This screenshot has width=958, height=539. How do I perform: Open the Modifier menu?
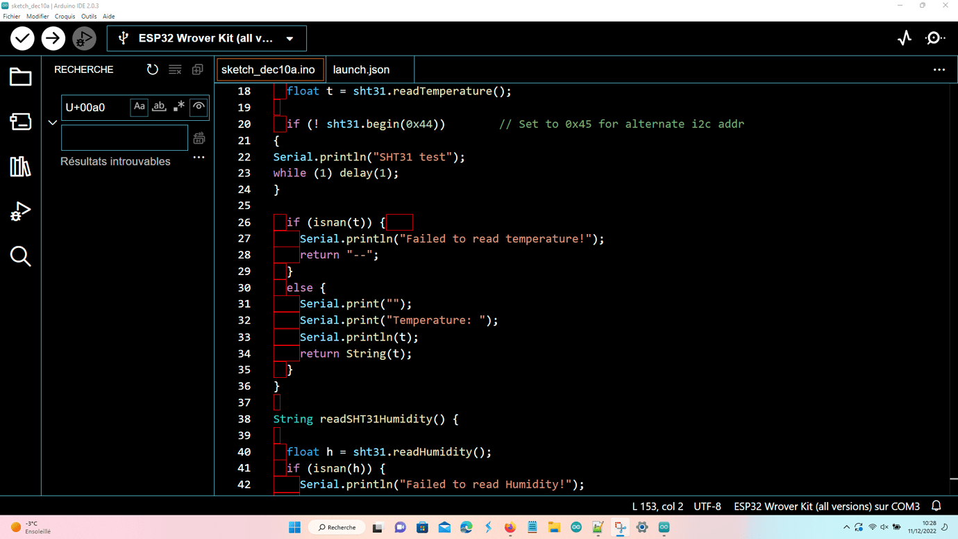tap(37, 16)
